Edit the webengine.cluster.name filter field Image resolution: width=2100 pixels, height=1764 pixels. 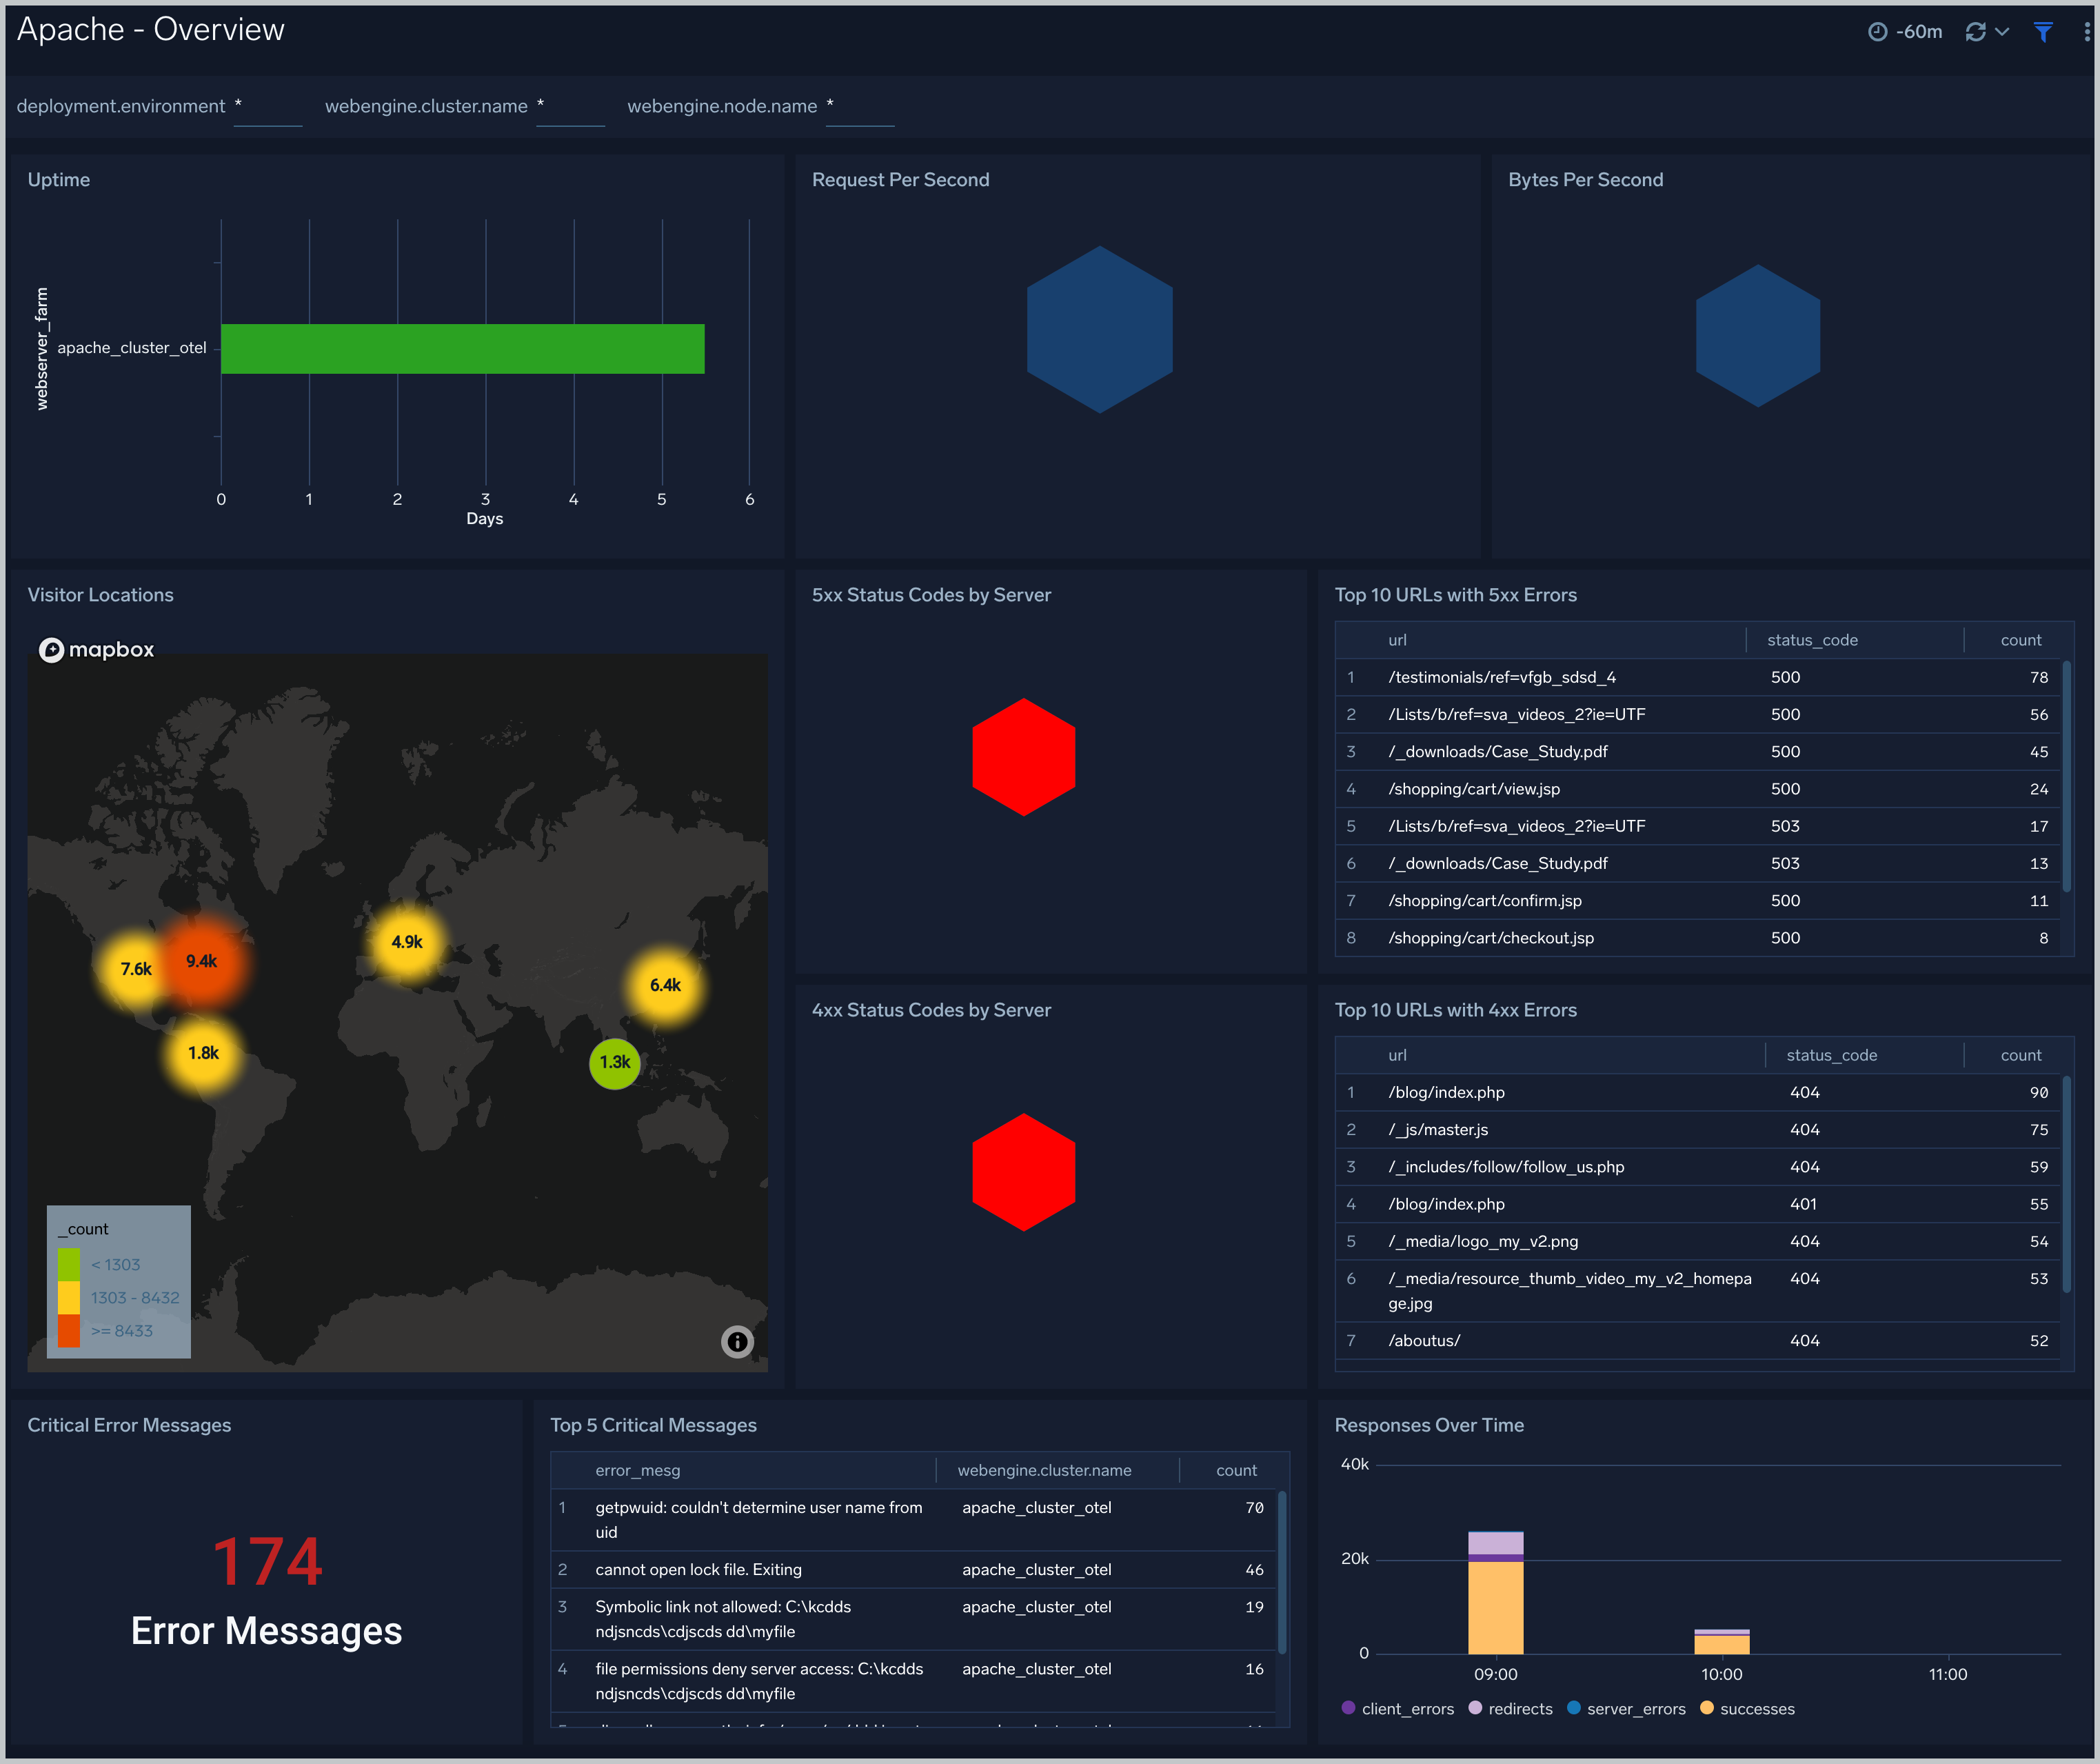click(x=571, y=106)
